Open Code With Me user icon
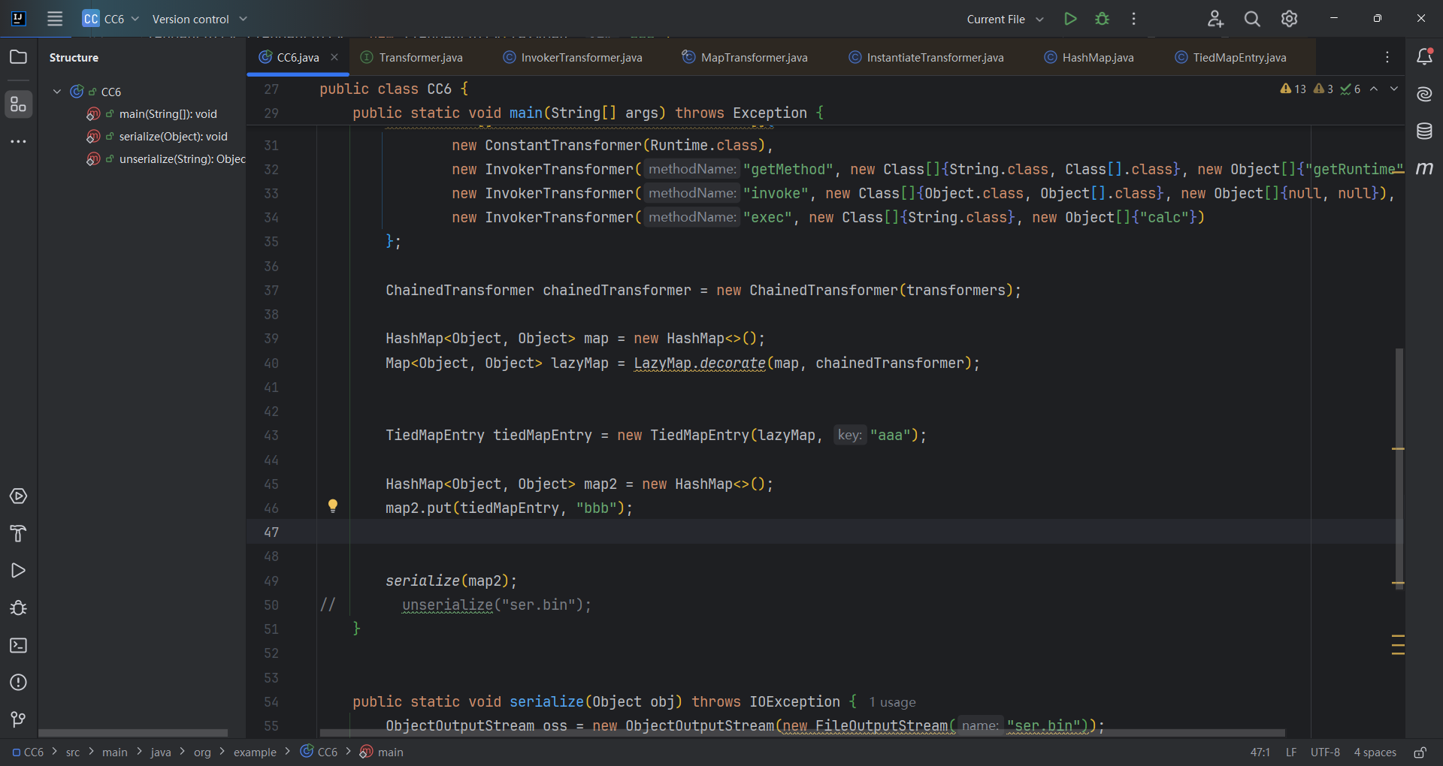 coord(1215,19)
